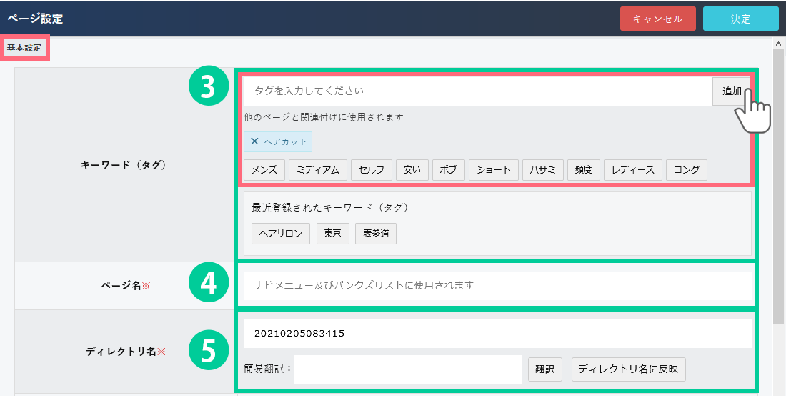The height and width of the screenshot is (403, 786).
Task: Open the 基本設定 tab
Action: [24, 48]
